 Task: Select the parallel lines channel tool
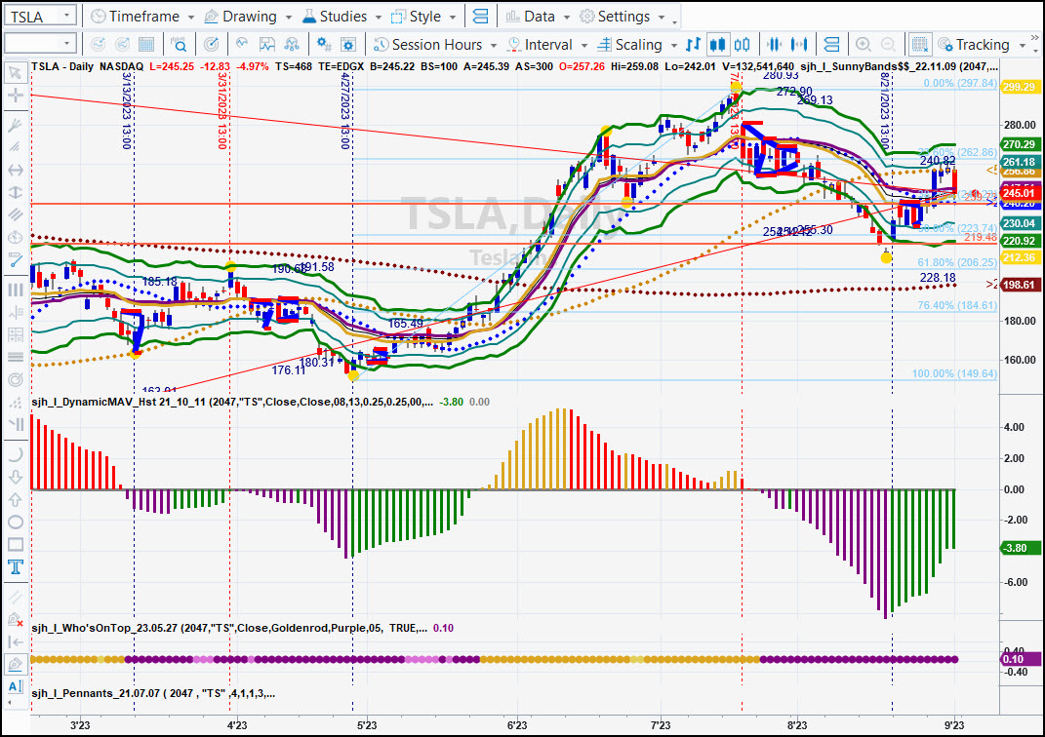15,214
